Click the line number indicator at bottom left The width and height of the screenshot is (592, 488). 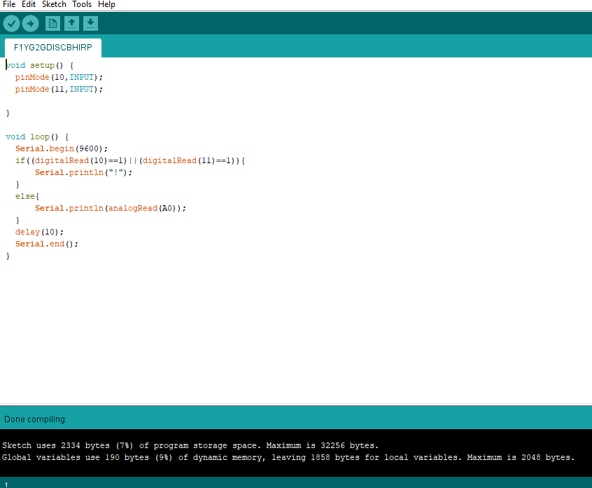point(6,483)
